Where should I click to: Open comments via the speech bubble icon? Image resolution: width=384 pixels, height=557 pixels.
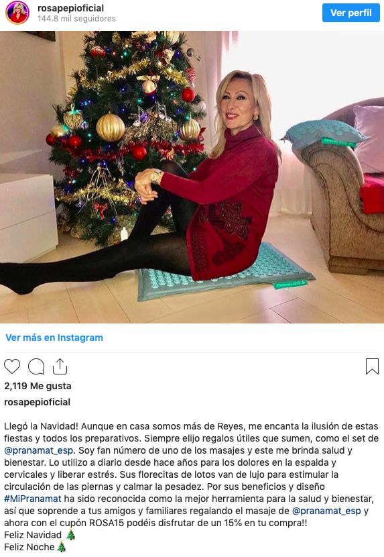[x=36, y=366]
